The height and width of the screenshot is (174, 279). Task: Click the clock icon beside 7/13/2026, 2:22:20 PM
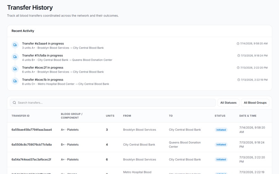(x=238, y=68)
